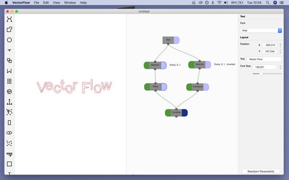Click the Vector Flow outlined text on canvas

(x=74, y=86)
